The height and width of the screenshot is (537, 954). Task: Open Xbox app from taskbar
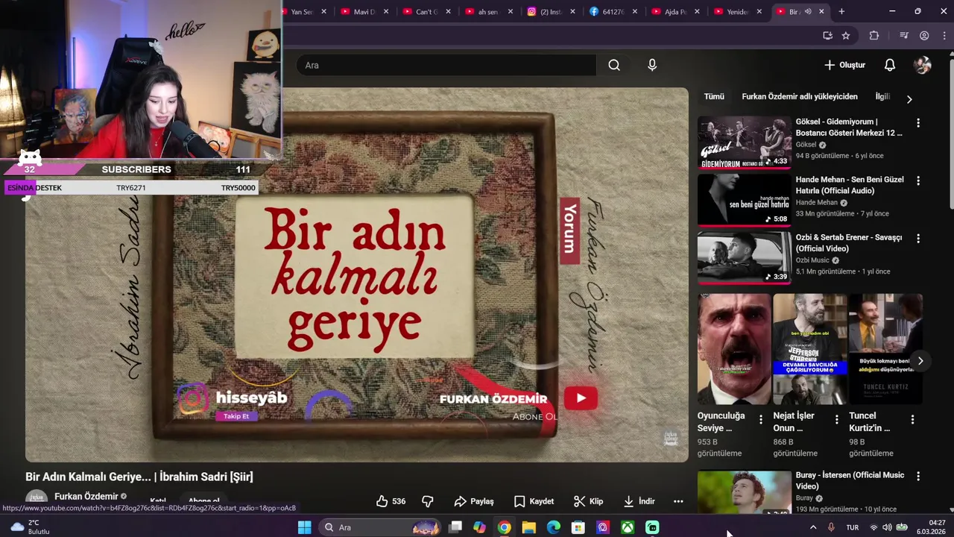pos(628,527)
